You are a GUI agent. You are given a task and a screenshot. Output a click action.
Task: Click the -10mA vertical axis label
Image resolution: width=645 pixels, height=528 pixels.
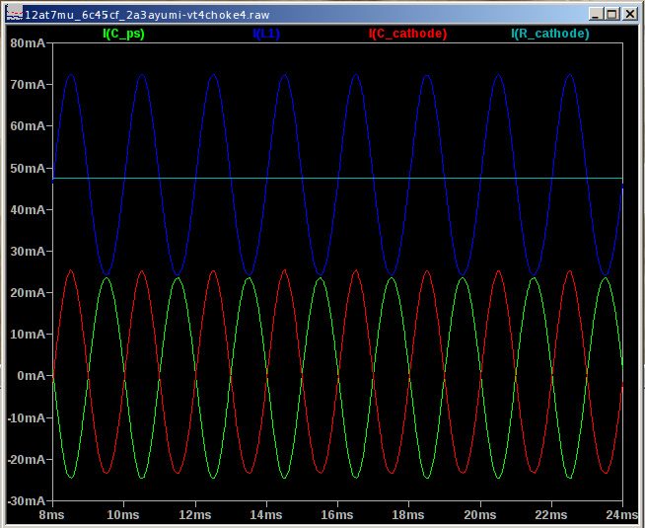click(27, 417)
